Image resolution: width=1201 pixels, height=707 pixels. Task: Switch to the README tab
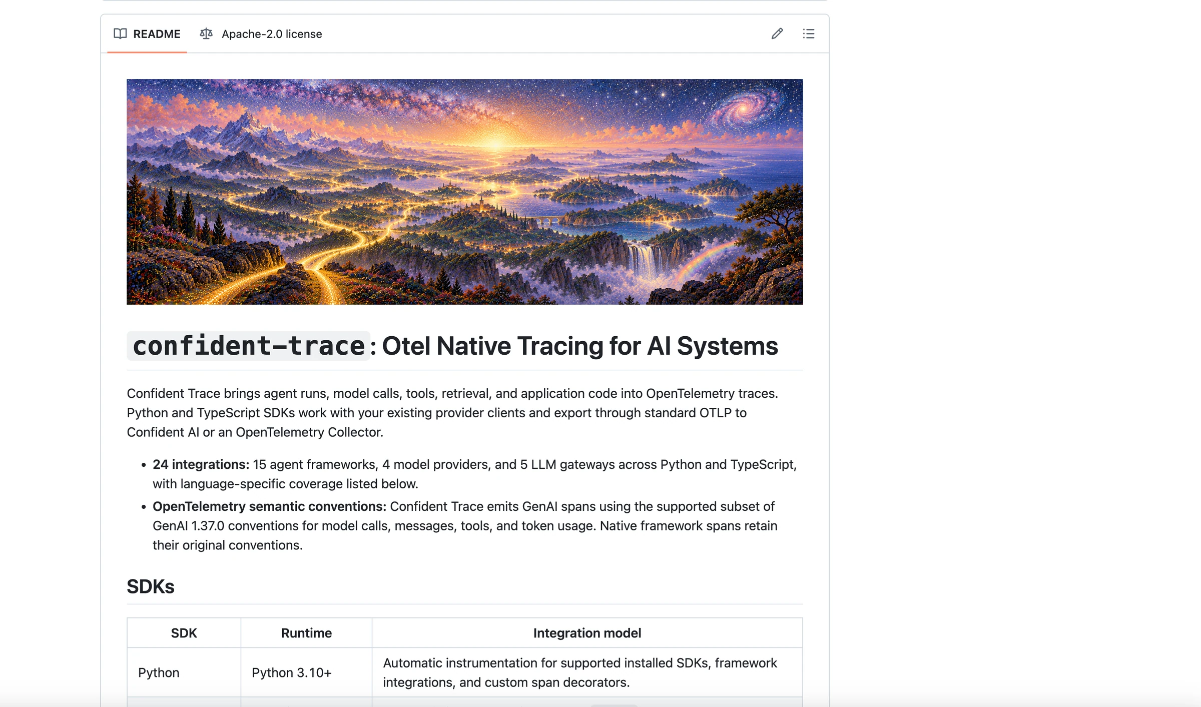(147, 34)
